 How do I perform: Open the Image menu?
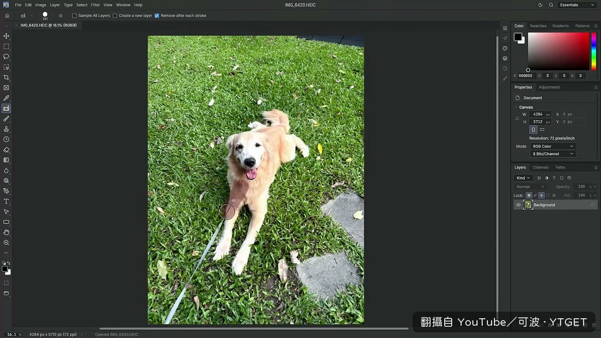coord(41,5)
